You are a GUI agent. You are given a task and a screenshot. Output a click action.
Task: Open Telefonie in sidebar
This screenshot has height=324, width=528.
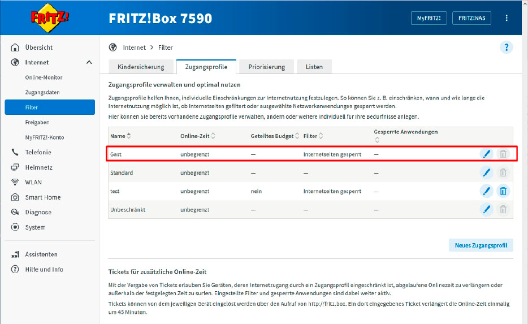click(x=38, y=152)
